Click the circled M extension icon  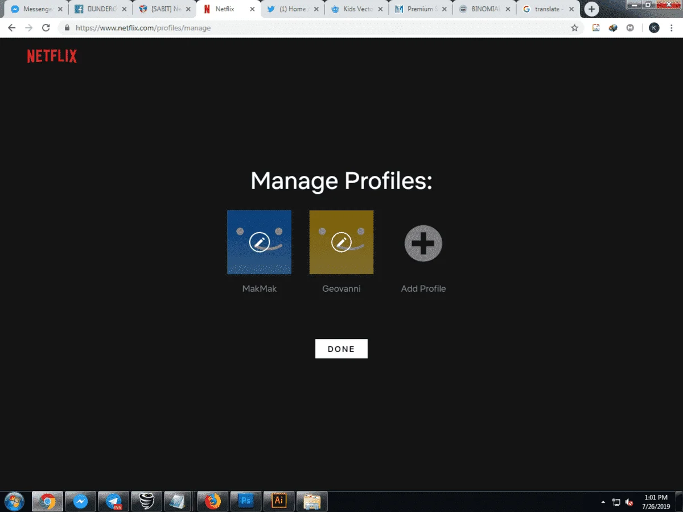point(630,27)
